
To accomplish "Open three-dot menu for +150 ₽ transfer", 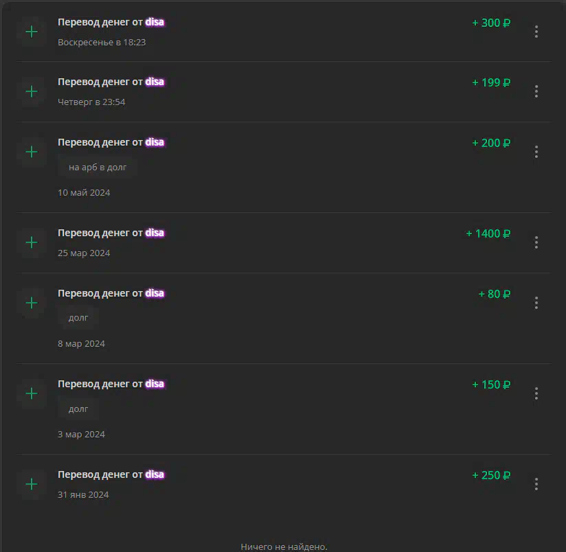I will tap(536, 393).
